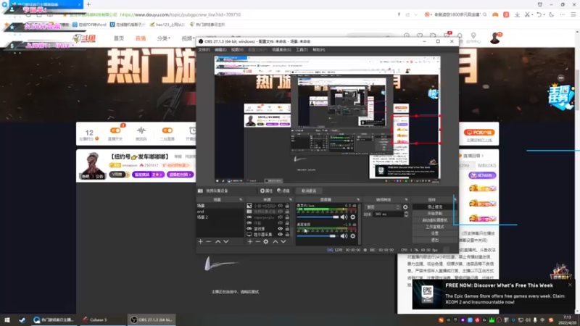Toggle visibility of the video capture device source
580x326 pixels.
click(x=281, y=212)
